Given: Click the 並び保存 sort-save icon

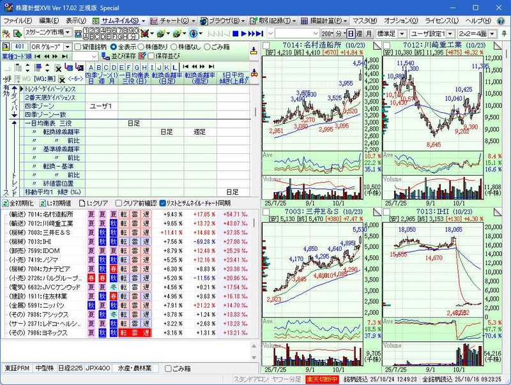Looking at the screenshot, I should click(x=107, y=56).
